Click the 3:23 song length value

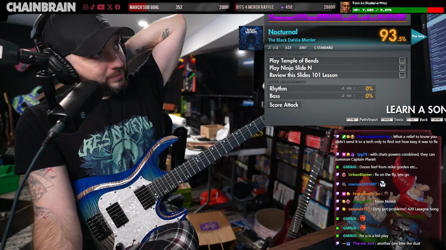click(x=288, y=48)
